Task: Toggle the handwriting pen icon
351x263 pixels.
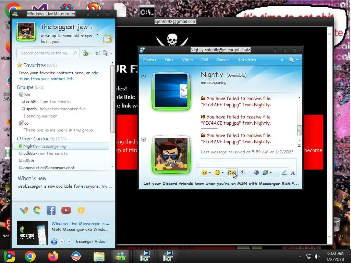Action: (x=284, y=173)
